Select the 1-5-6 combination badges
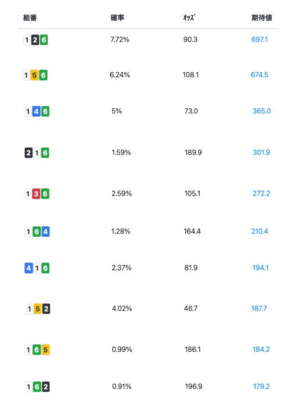308x413 pixels. click(35, 75)
